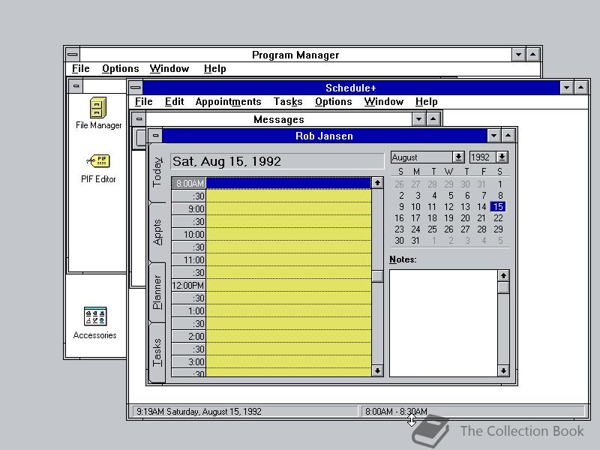Image resolution: width=600 pixels, height=450 pixels.
Task: Open the Schedule+ File menu
Action: (143, 101)
